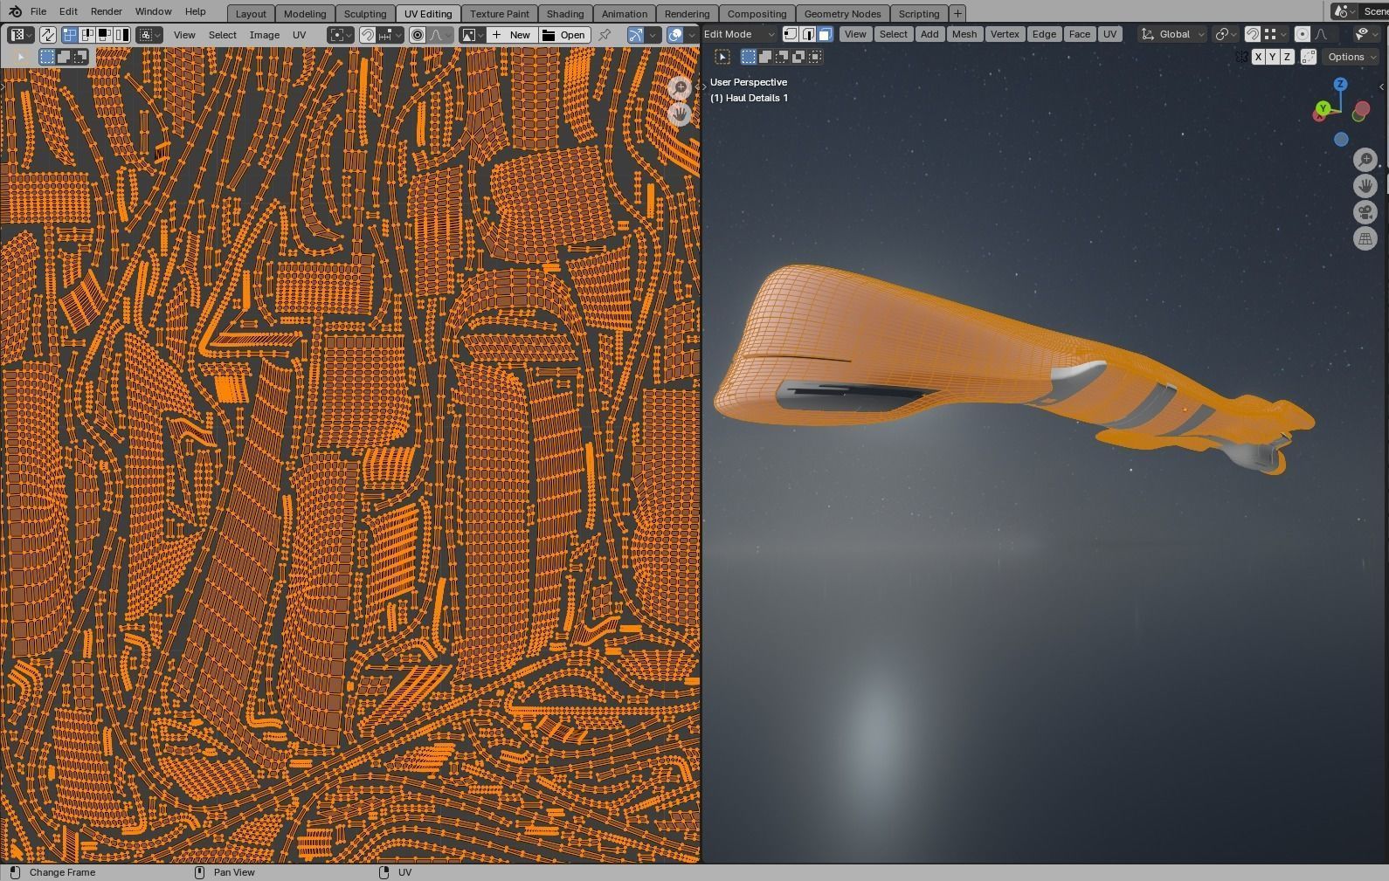The height and width of the screenshot is (881, 1389).
Task: Open the UV editor Select menu
Action: click(223, 35)
